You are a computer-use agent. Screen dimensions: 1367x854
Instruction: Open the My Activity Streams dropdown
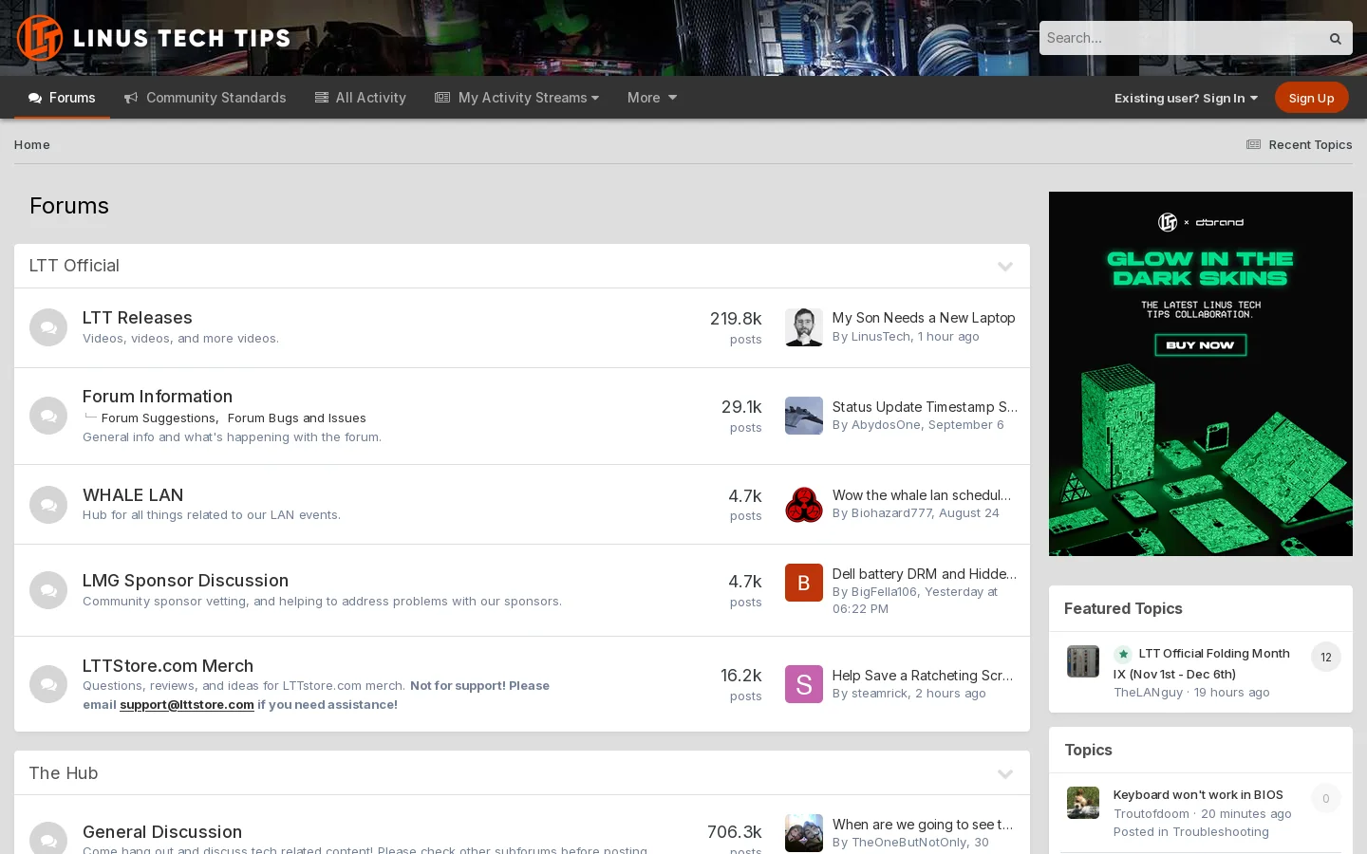pos(516,98)
